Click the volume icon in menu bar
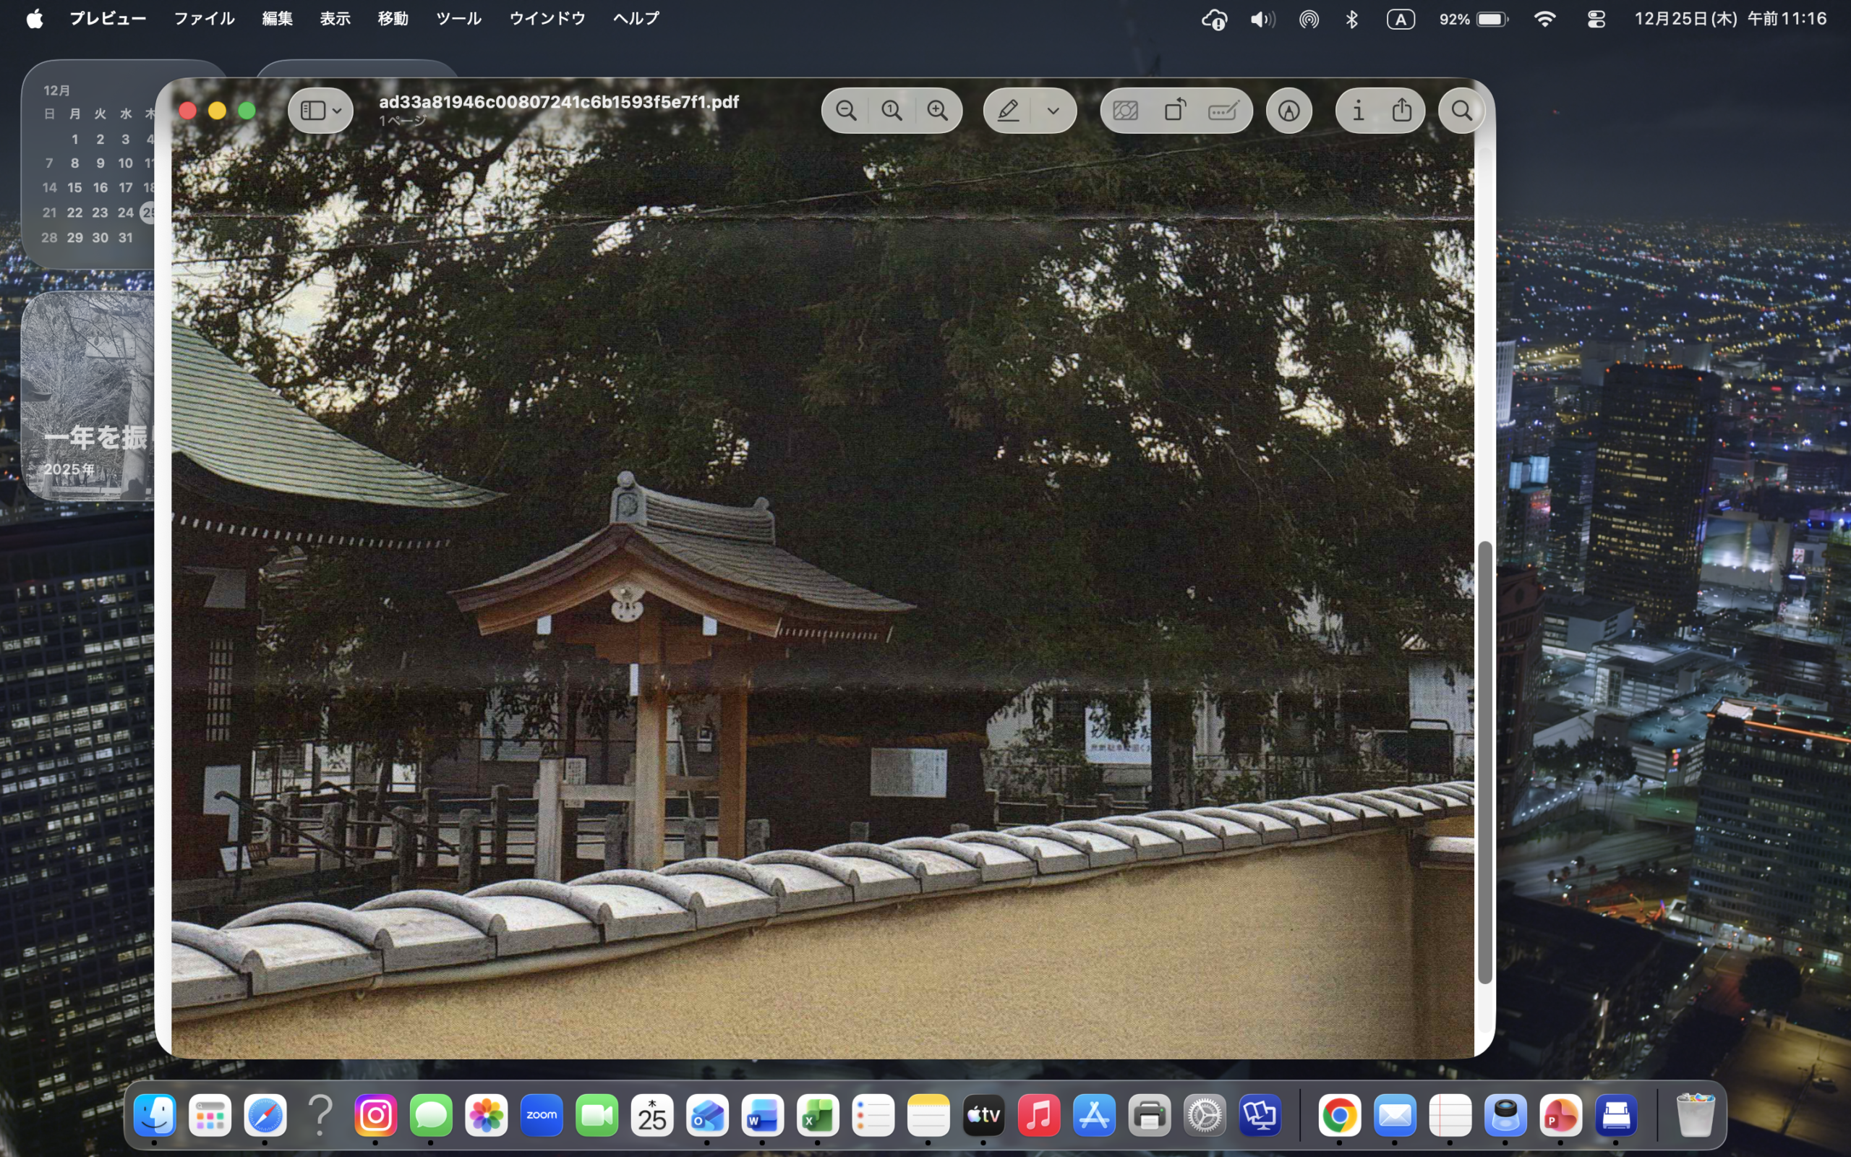 1262,19
